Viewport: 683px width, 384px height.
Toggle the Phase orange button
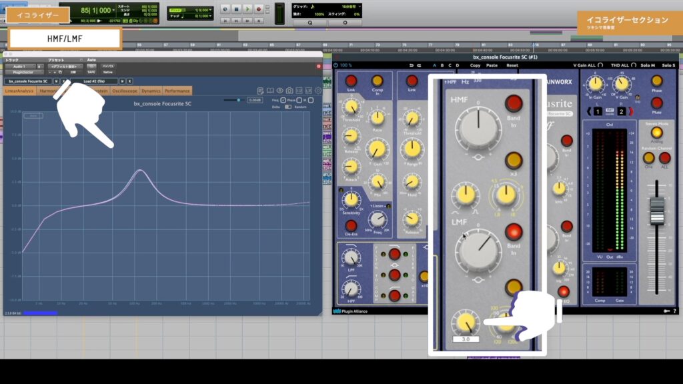click(x=656, y=81)
